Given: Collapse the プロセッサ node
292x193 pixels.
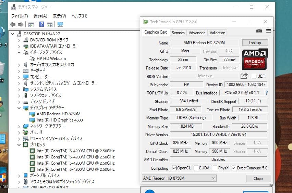Looking at the screenshot, I should pos(19,145).
